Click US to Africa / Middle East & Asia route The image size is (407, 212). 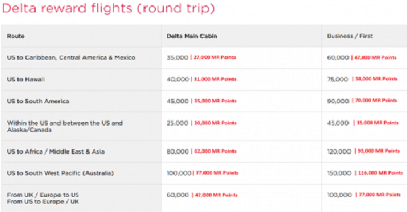[x=56, y=152]
